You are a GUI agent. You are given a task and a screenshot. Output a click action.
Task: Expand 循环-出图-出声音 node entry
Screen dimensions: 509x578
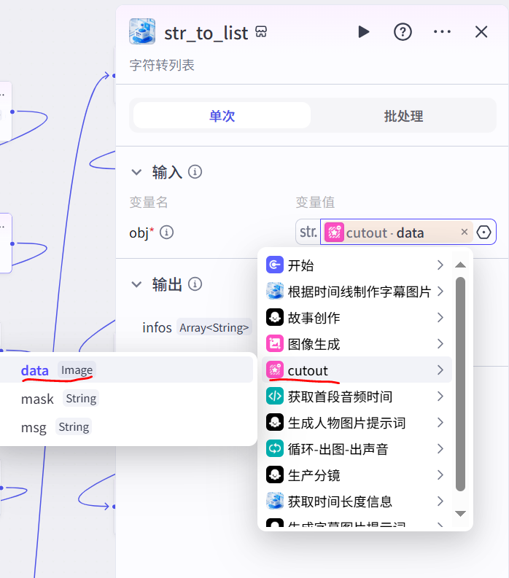[357, 448]
